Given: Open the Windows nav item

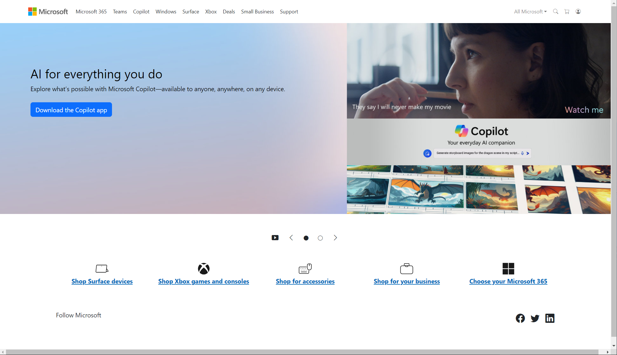Looking at the screenshot, I should 166,12.
